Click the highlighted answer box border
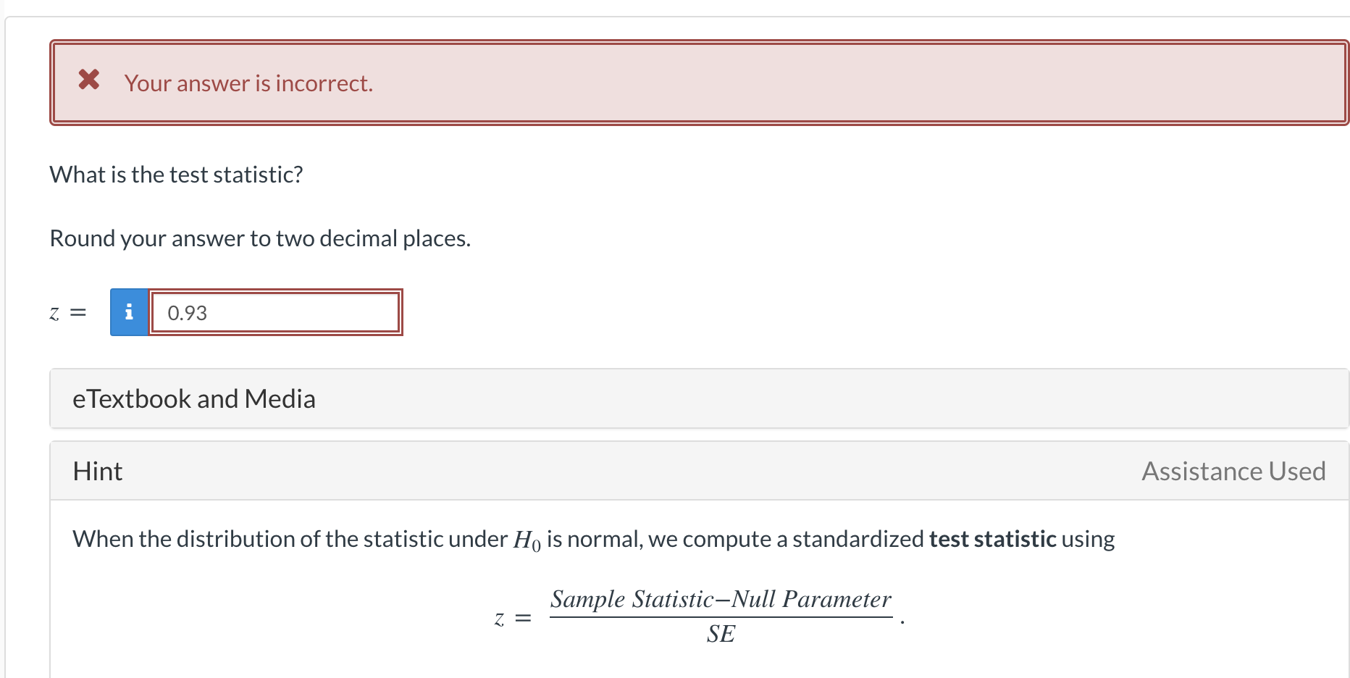 (275, 312)
